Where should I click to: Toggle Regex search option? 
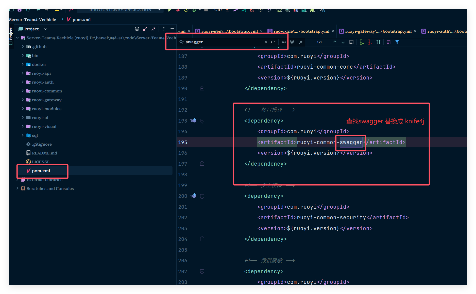[301, 42]
